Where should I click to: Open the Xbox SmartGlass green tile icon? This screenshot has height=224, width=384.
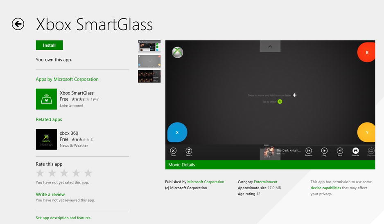pyautogui.click(x=46, y=99)
